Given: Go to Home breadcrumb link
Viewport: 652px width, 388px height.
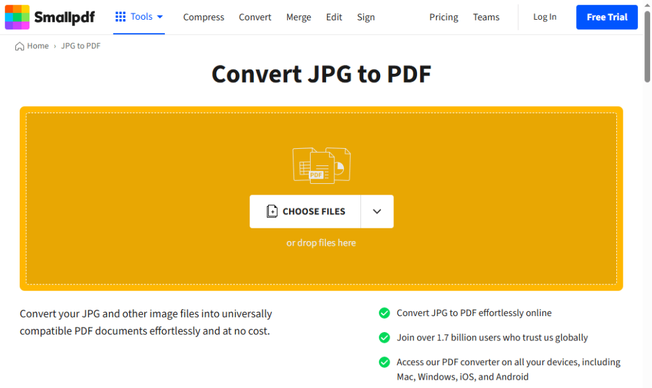Looking at the screenshot, I should point(38,46).
